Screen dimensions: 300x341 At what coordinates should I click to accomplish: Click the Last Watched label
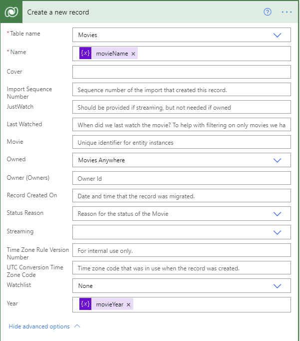[x=24, y=124]
